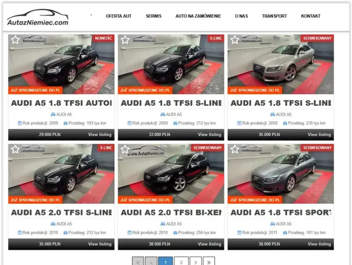Open photo of grey 2011 Audi A5

pyautogui.click(x=280, y=174)
